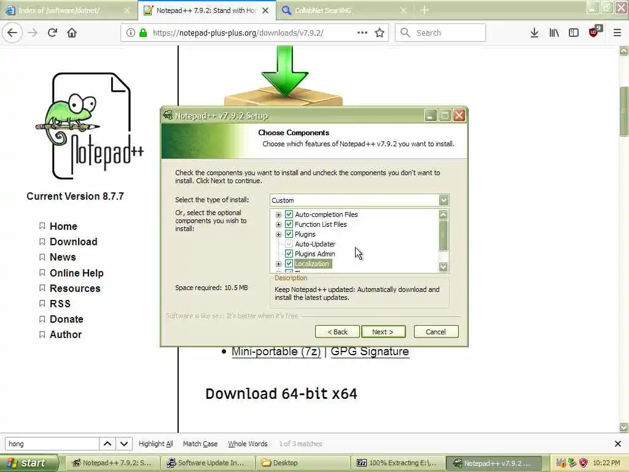Jump to next find match arrow
This screenshot has width=629, height=472.
pos(124,444)
